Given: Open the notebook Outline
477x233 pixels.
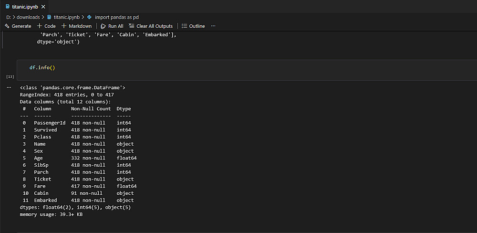Looking at the screenshot, I should coord(193,26).
